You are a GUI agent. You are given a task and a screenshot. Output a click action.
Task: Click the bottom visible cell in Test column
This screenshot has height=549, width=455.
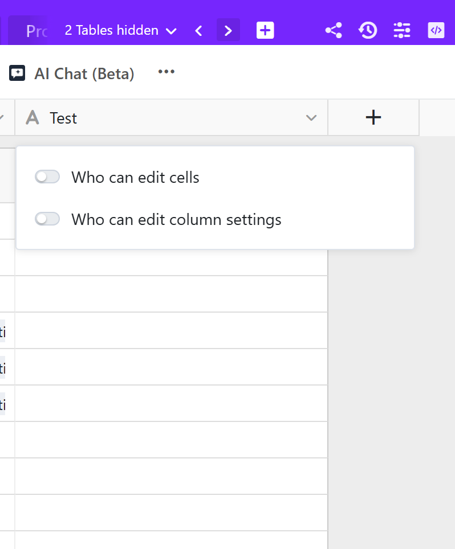click(171, 540)
